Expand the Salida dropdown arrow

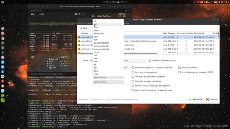coord(91,61)
